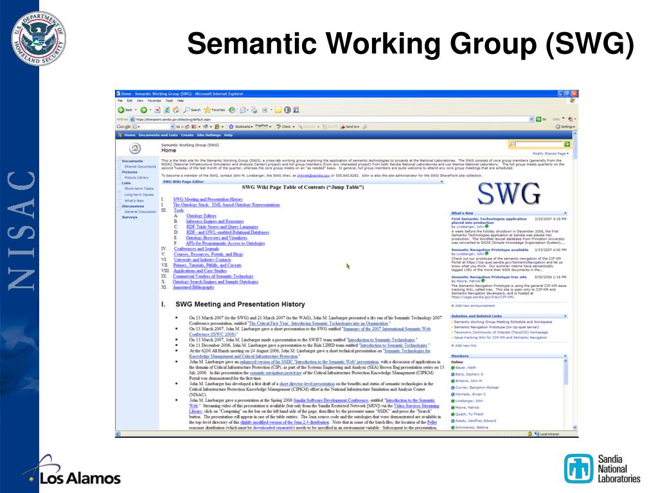Image resolution: width=658 pixels, height=493 pixels.
Task: Click the browser address bar URL field
Action: 330,119
